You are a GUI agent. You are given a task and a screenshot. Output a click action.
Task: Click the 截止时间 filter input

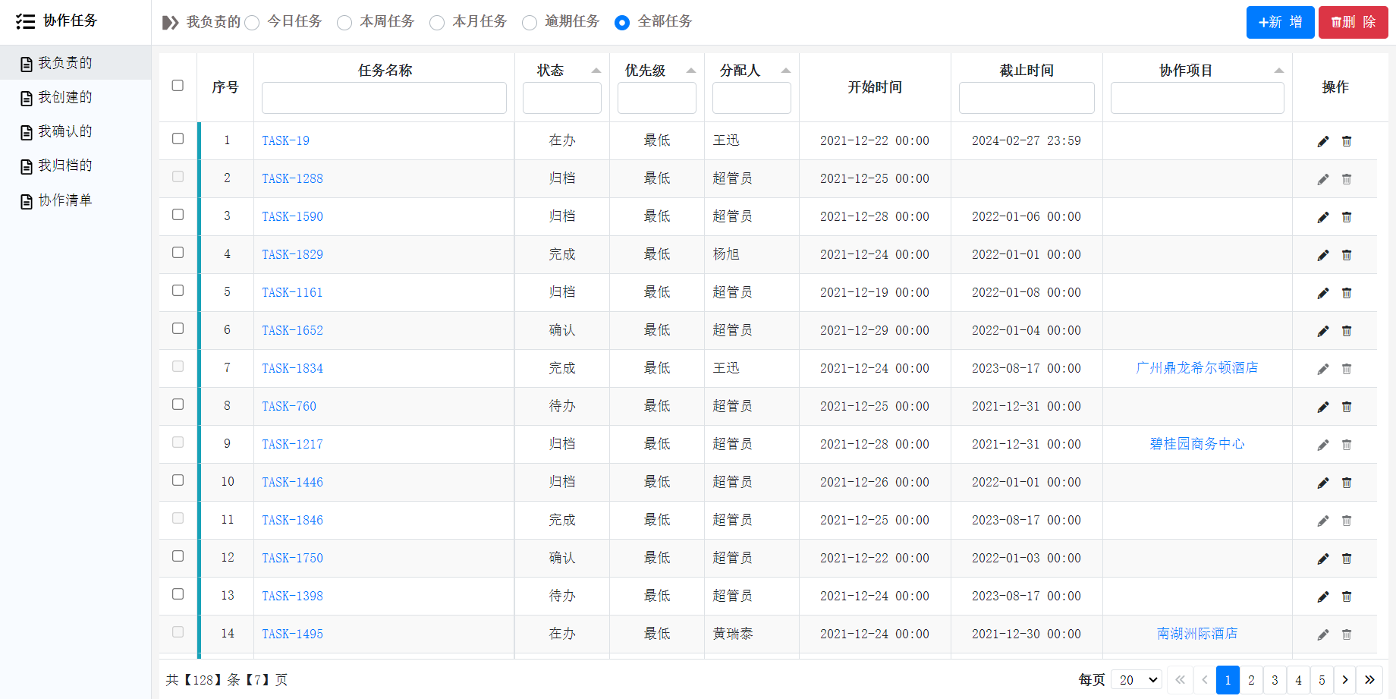tap(1027, 98)
